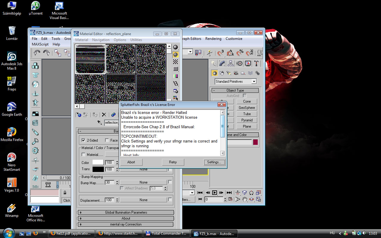The width and height of the screenshot is (381, 238).
Task: Click the Undo arrow in 3ds Max toolbar
Action: coord(37,53)
